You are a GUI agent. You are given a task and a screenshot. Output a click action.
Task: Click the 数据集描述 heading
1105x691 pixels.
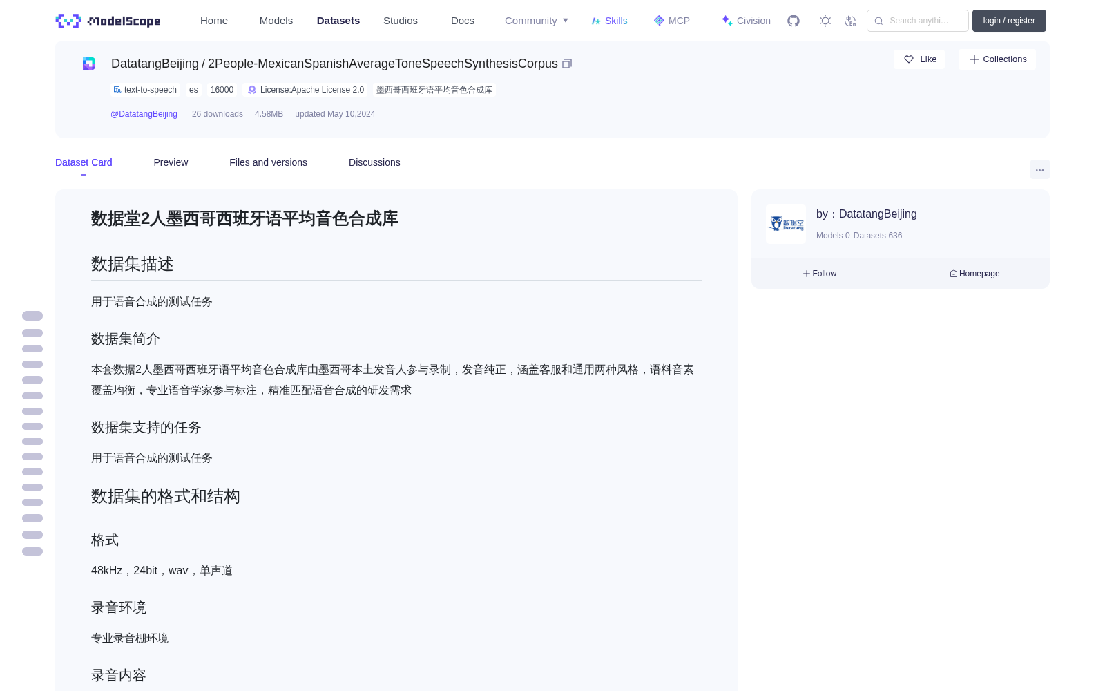(x=132, y=264)
